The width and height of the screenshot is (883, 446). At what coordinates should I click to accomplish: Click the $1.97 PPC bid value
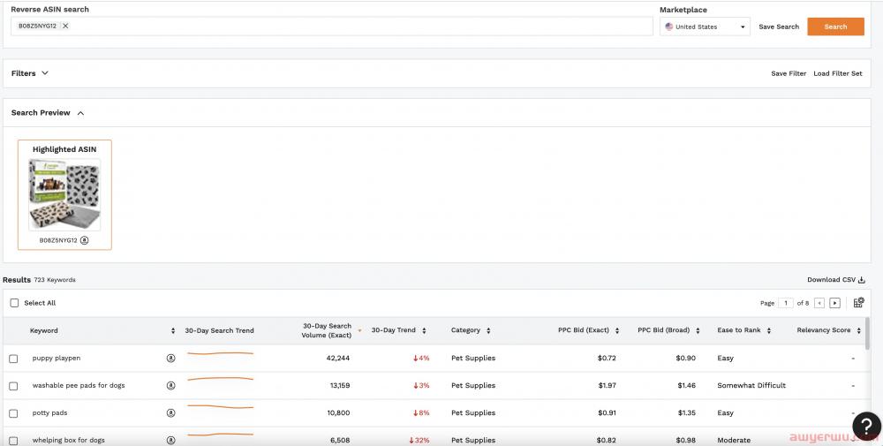click(608, 386)
